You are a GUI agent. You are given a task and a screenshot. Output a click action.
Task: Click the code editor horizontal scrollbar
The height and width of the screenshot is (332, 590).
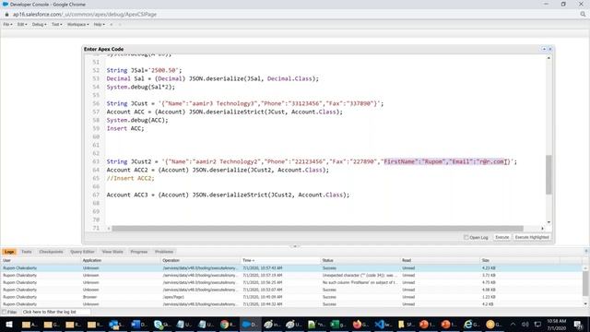tap(317, 229)
